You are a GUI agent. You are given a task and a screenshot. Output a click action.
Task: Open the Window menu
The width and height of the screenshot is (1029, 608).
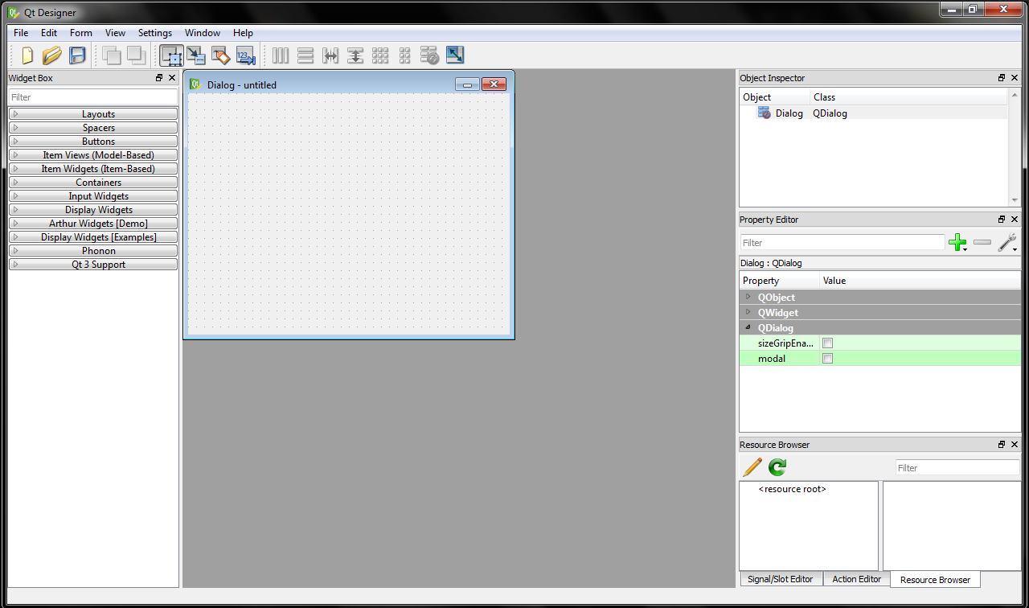(203, 33)
